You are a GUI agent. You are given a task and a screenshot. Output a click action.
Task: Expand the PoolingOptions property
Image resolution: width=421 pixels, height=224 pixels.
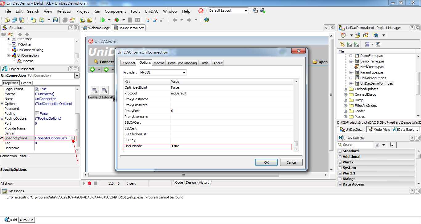point(2,118)
